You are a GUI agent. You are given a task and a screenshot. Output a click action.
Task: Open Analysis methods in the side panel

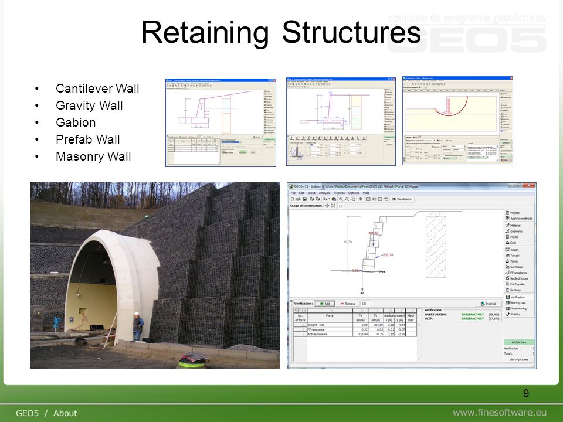pos(519,219)
